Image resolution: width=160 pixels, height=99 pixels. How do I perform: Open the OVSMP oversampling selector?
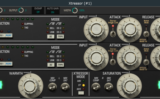38,10
